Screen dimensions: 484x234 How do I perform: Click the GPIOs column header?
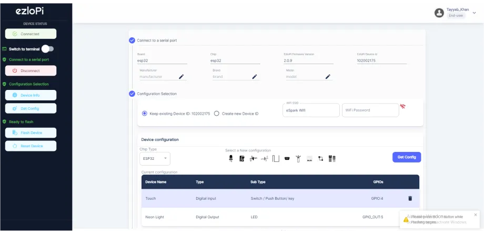tap(378, 182)
